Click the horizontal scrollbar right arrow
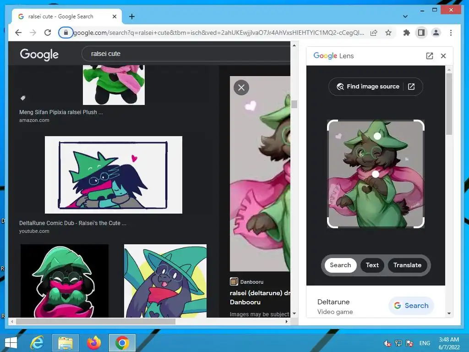The image size is (469, 352). (287, 321)
